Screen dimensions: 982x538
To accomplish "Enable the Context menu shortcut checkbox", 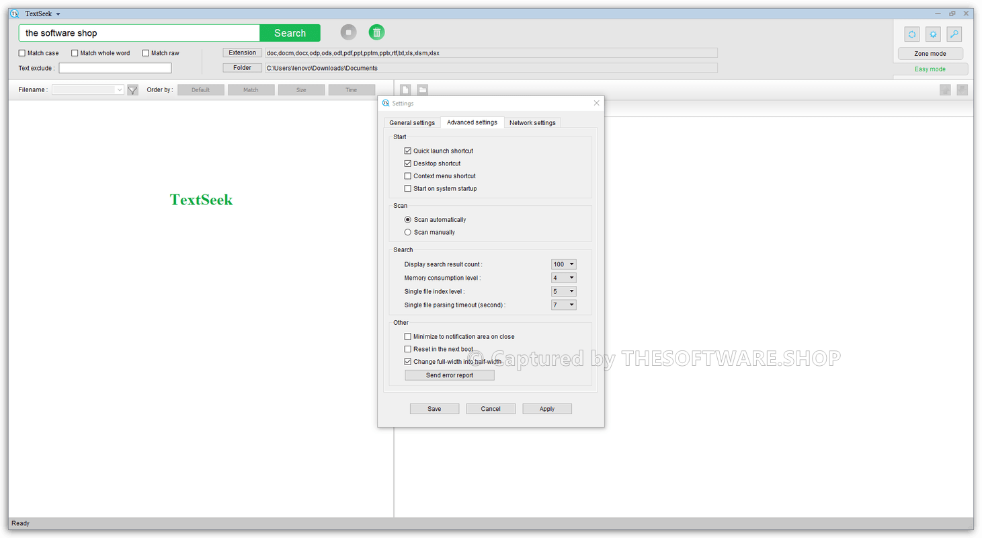I will click(x=408, y=176).
